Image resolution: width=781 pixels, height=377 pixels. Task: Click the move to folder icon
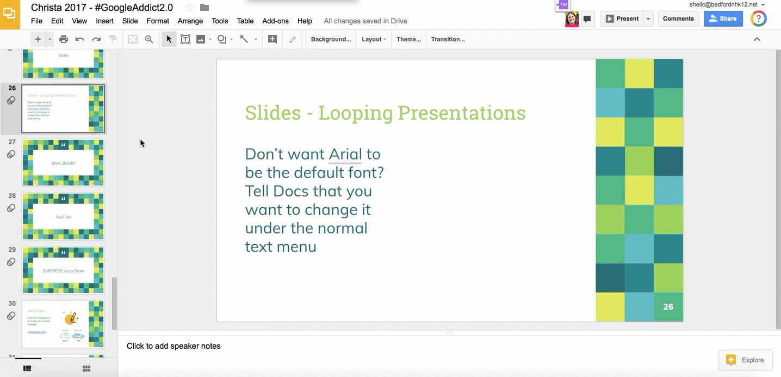(x=204, y=7)
